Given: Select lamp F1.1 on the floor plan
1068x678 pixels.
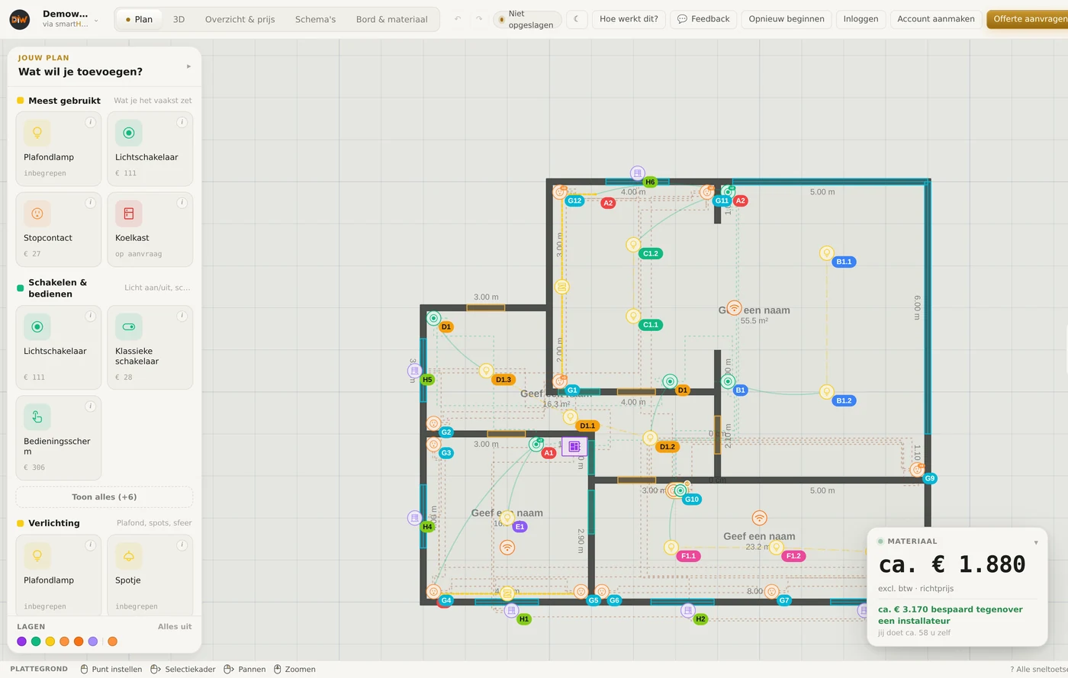Looking at the screenshot, I should [671, 547].
